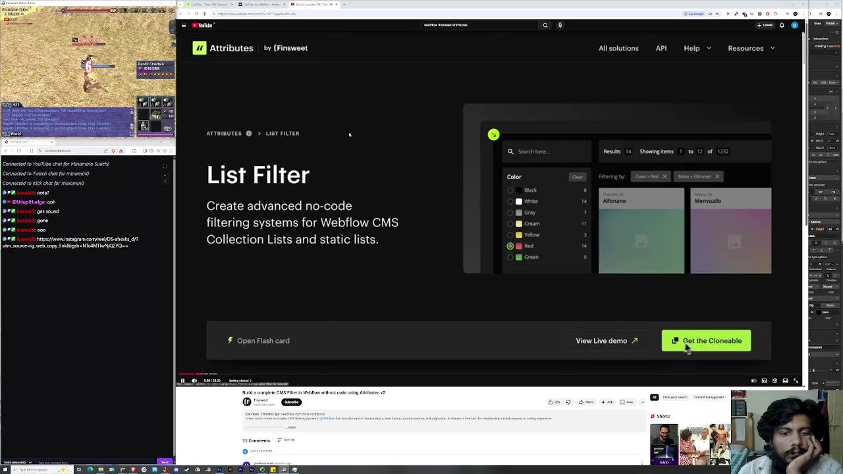Open new browser tab with plus
Image resolution: width=843 pixels, height=474 pixels.
click(344, 4)
